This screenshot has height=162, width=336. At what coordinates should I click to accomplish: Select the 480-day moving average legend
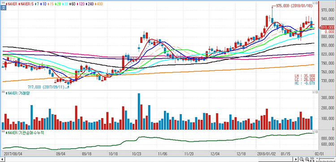[x=99, y=4]
